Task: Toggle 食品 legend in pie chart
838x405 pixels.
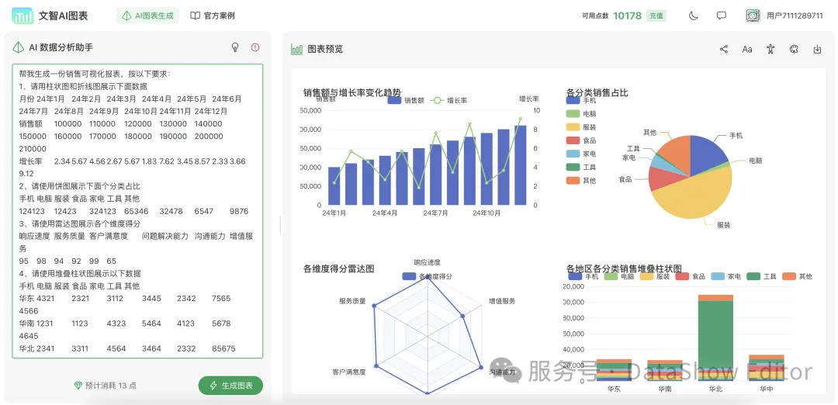Action: coord(581,140)
